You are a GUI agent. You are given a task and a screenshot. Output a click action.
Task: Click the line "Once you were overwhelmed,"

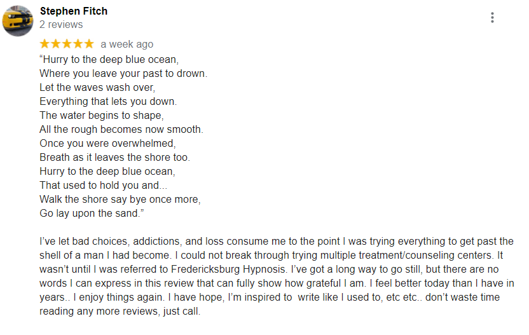tap(107, 144)
